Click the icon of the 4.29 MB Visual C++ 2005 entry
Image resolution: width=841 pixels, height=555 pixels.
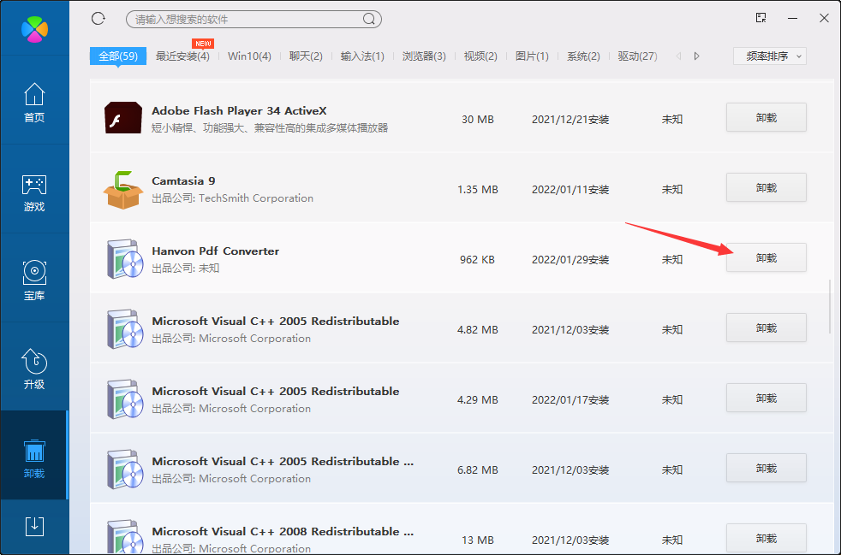point(125,399)
